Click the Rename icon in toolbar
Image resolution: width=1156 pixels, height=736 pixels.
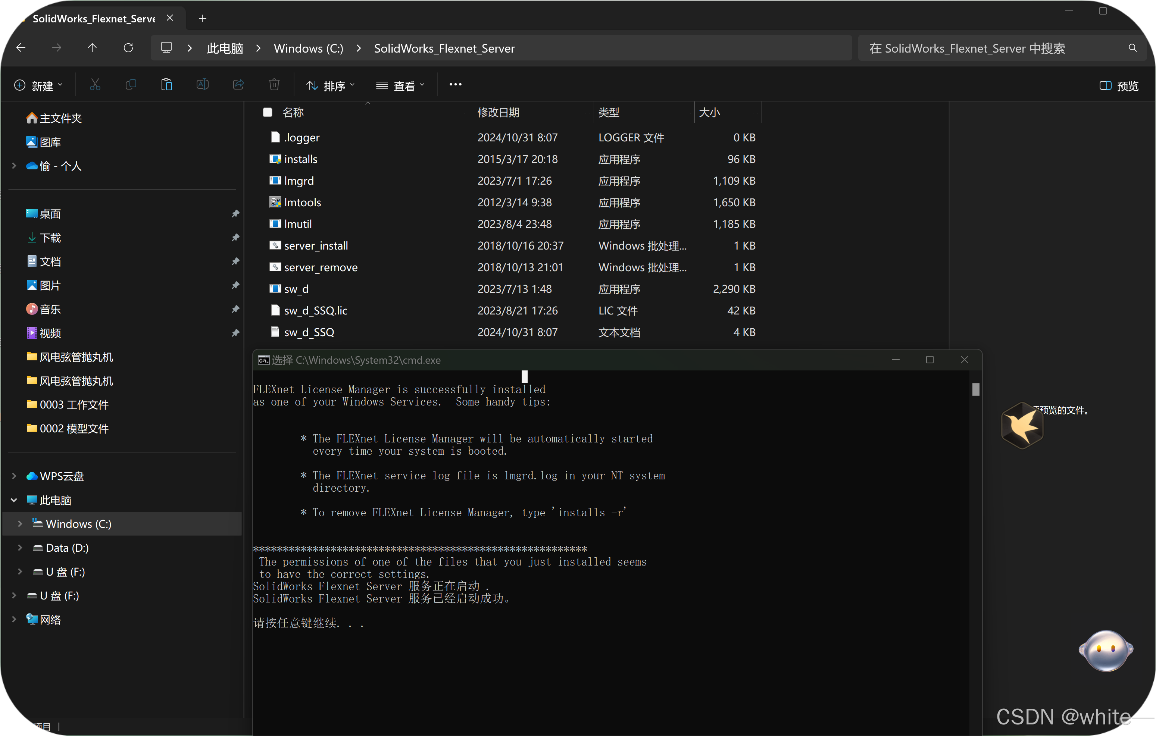tap(203, 85)
